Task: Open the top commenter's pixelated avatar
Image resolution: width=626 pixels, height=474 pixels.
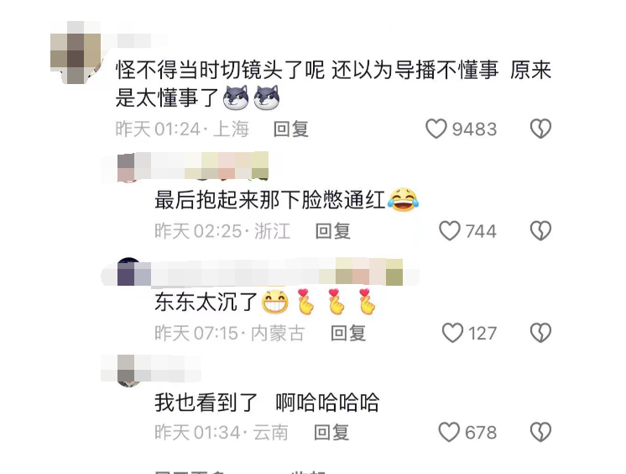Action: tap(76, 52)
